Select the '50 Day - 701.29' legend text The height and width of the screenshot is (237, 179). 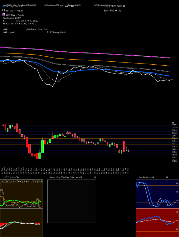15,10
